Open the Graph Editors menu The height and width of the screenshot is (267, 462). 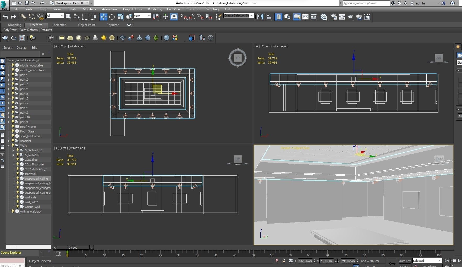(x=132, y=9)
